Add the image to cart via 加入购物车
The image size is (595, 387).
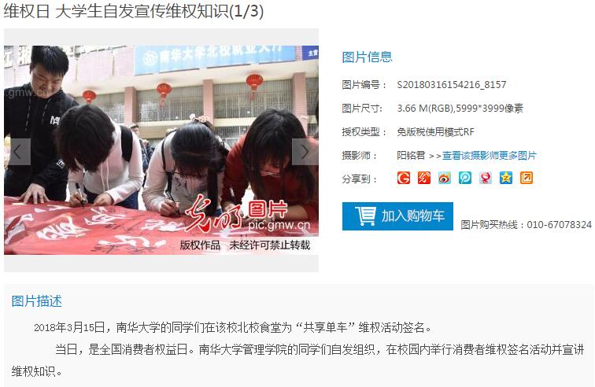(x=397, y=216)
